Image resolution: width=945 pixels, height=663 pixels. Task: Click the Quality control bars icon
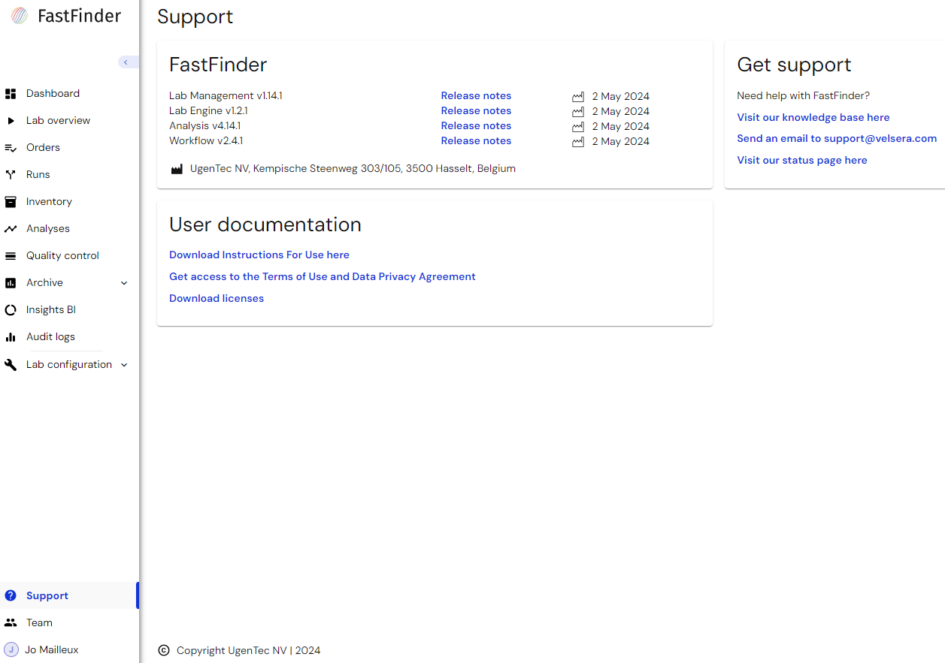click(11, 256)
